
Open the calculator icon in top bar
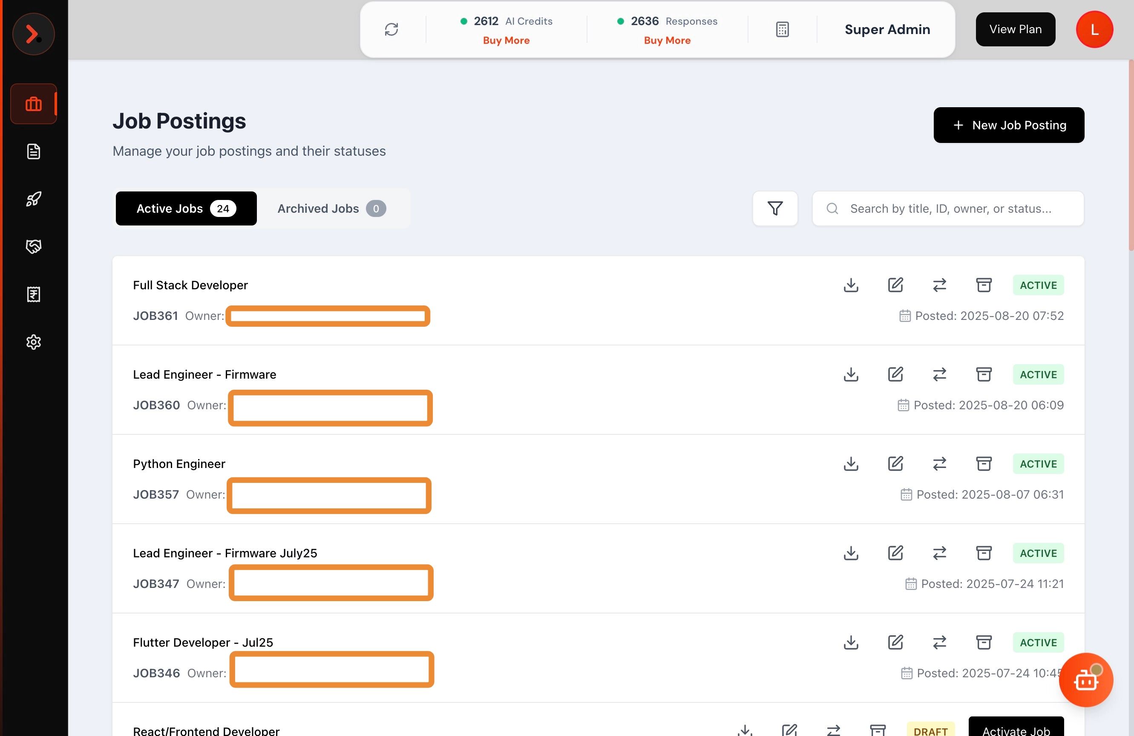pyautogui.click(x=782, y=29)
